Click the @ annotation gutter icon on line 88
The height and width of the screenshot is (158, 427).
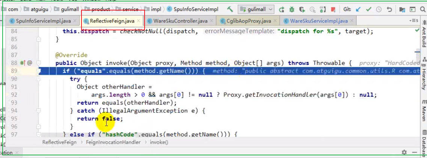[30, 63]
